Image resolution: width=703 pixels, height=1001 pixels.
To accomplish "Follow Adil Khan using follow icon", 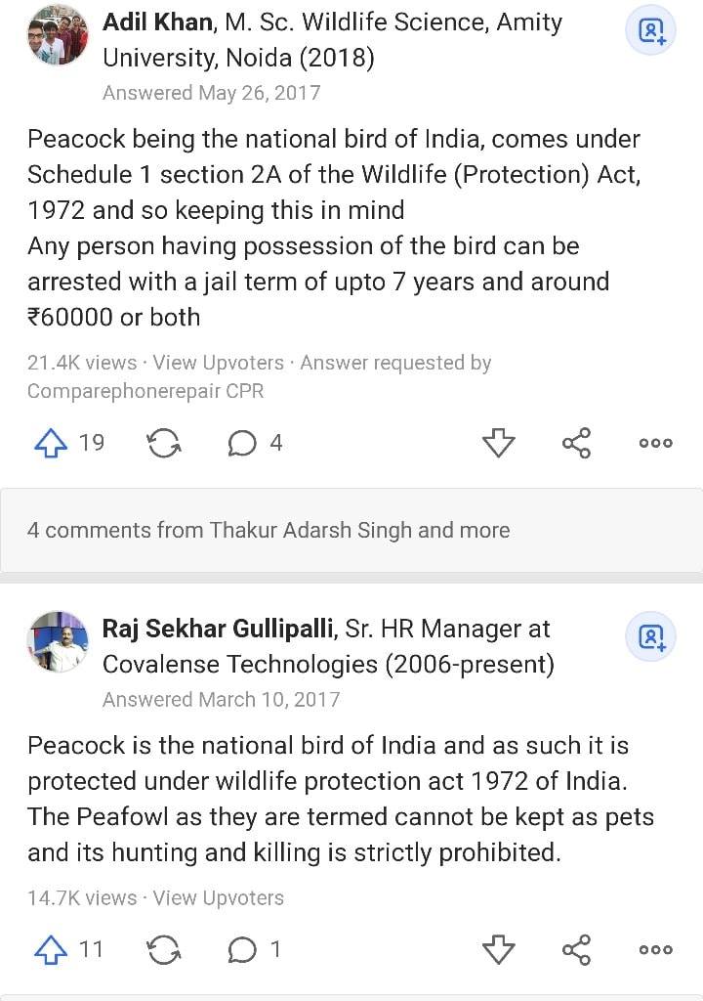I will coord(650,30).
